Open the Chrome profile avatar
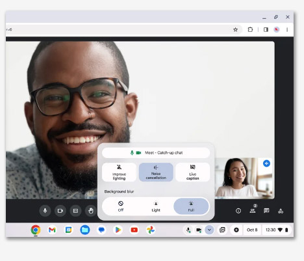The height and width of the screenshot is (261, 304). 277,30
